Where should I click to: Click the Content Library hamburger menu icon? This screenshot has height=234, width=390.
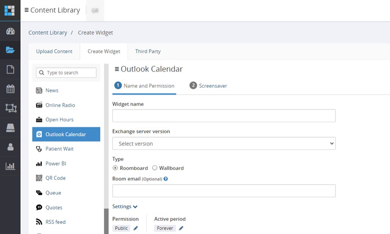tap(26, 10)
